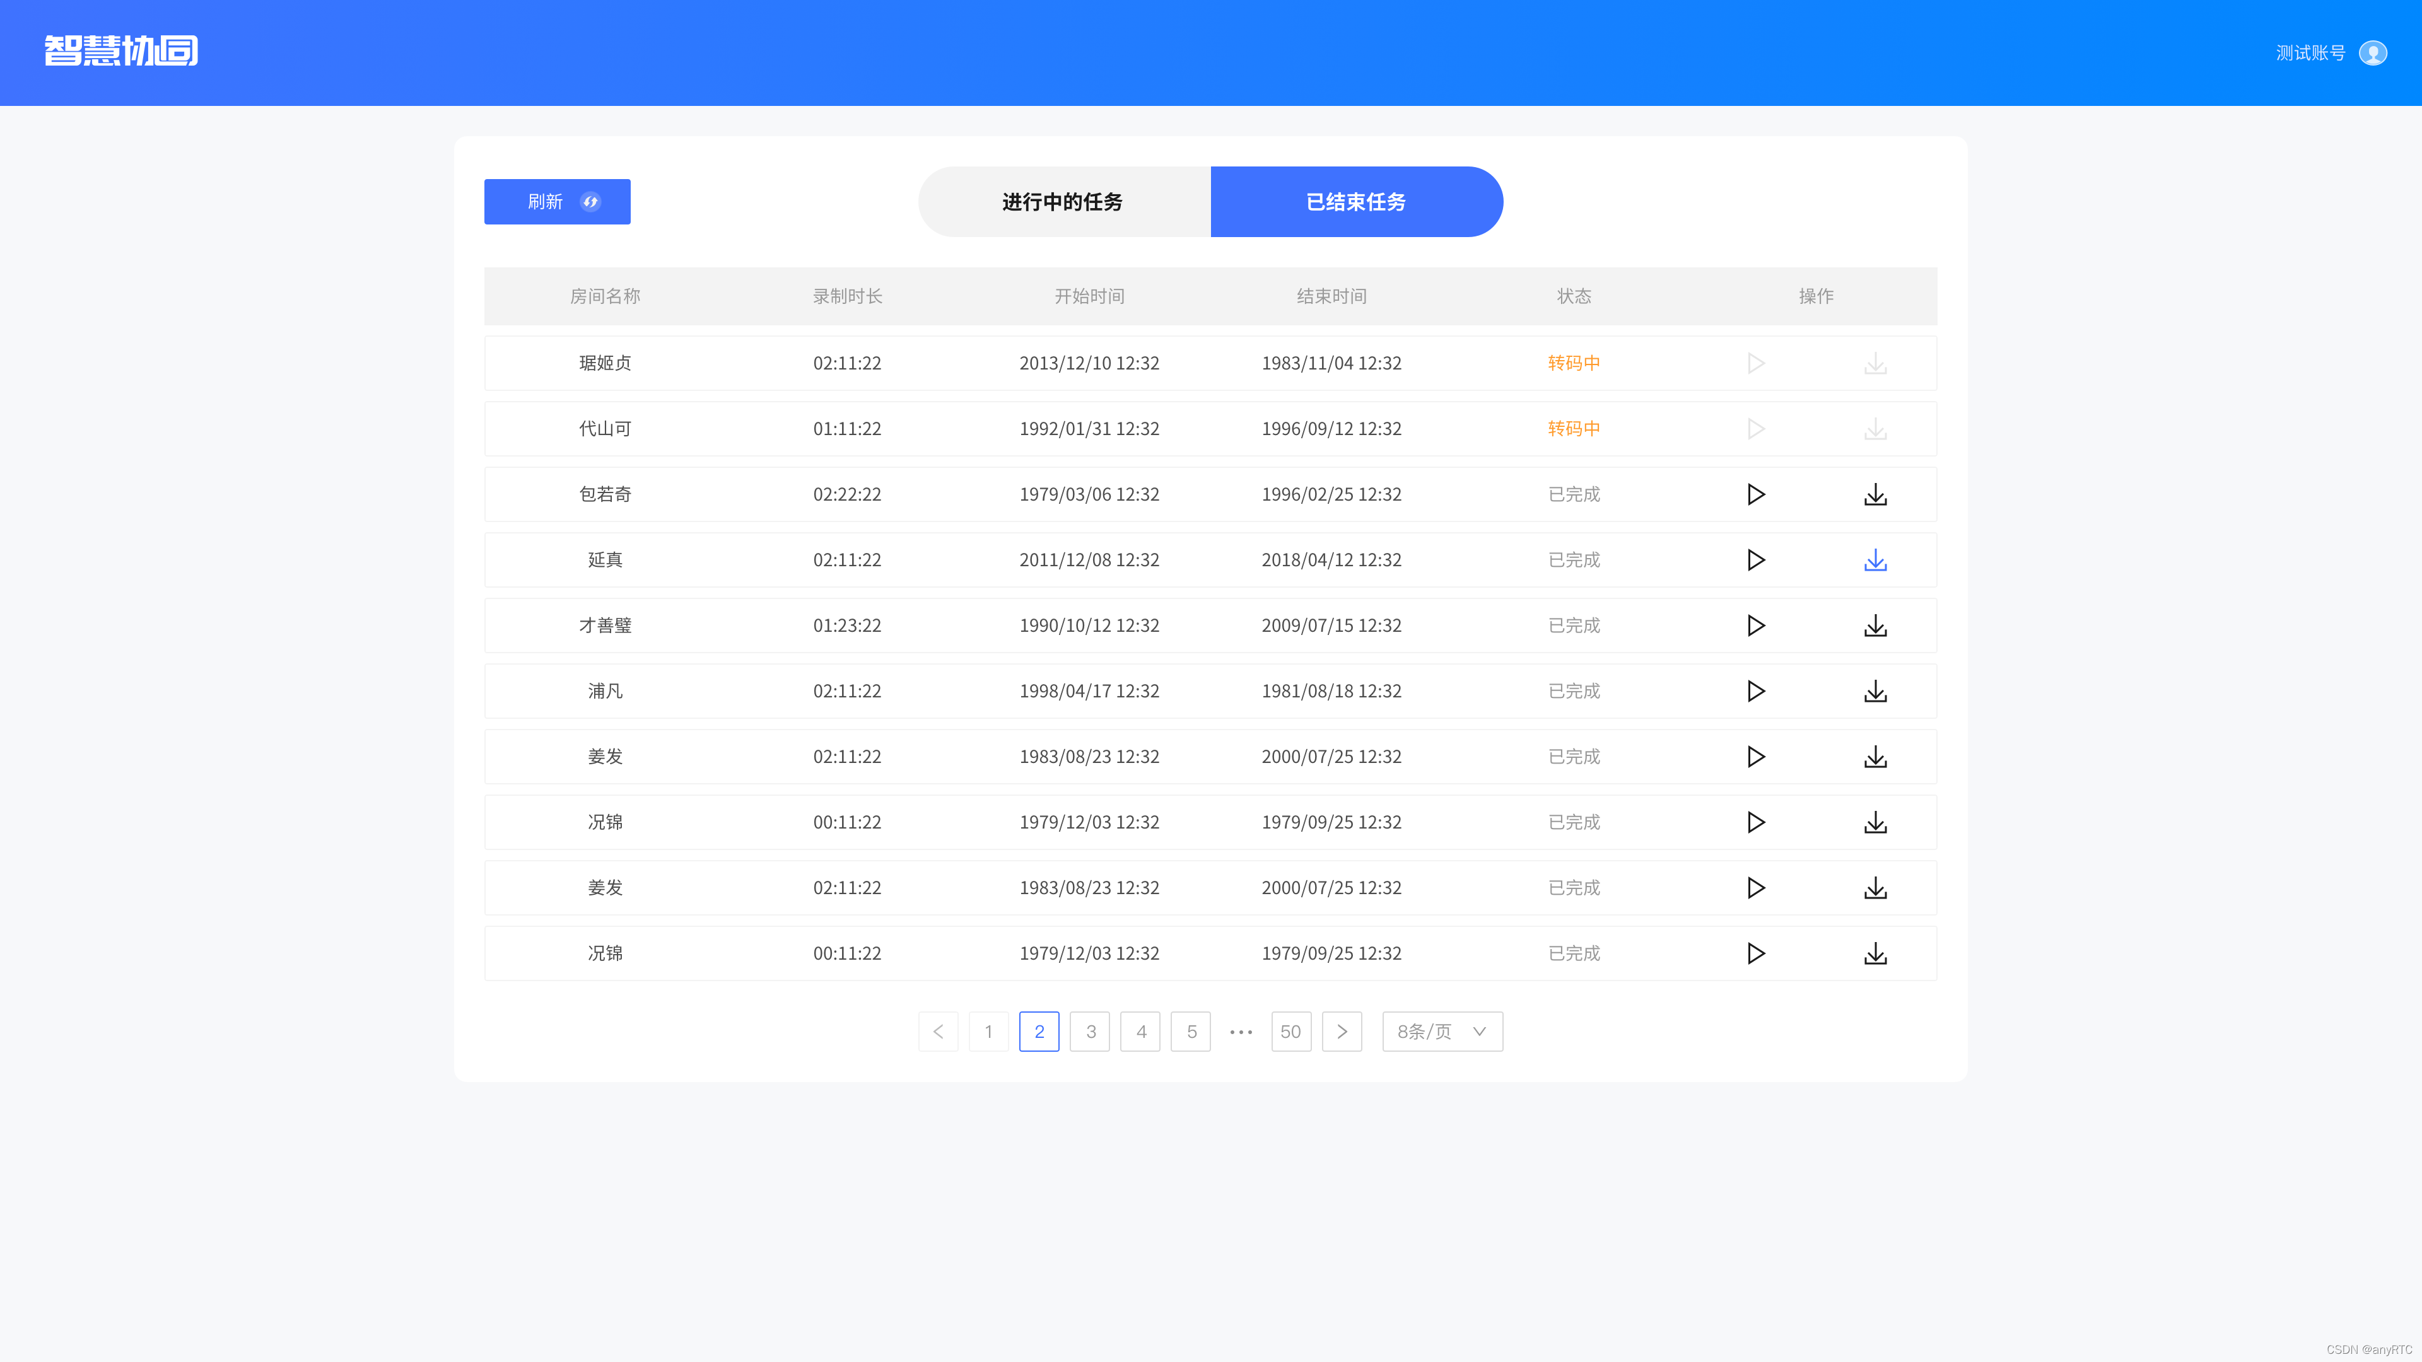
Task: Play the 延真 room recording
Action: click(1755, 560)
